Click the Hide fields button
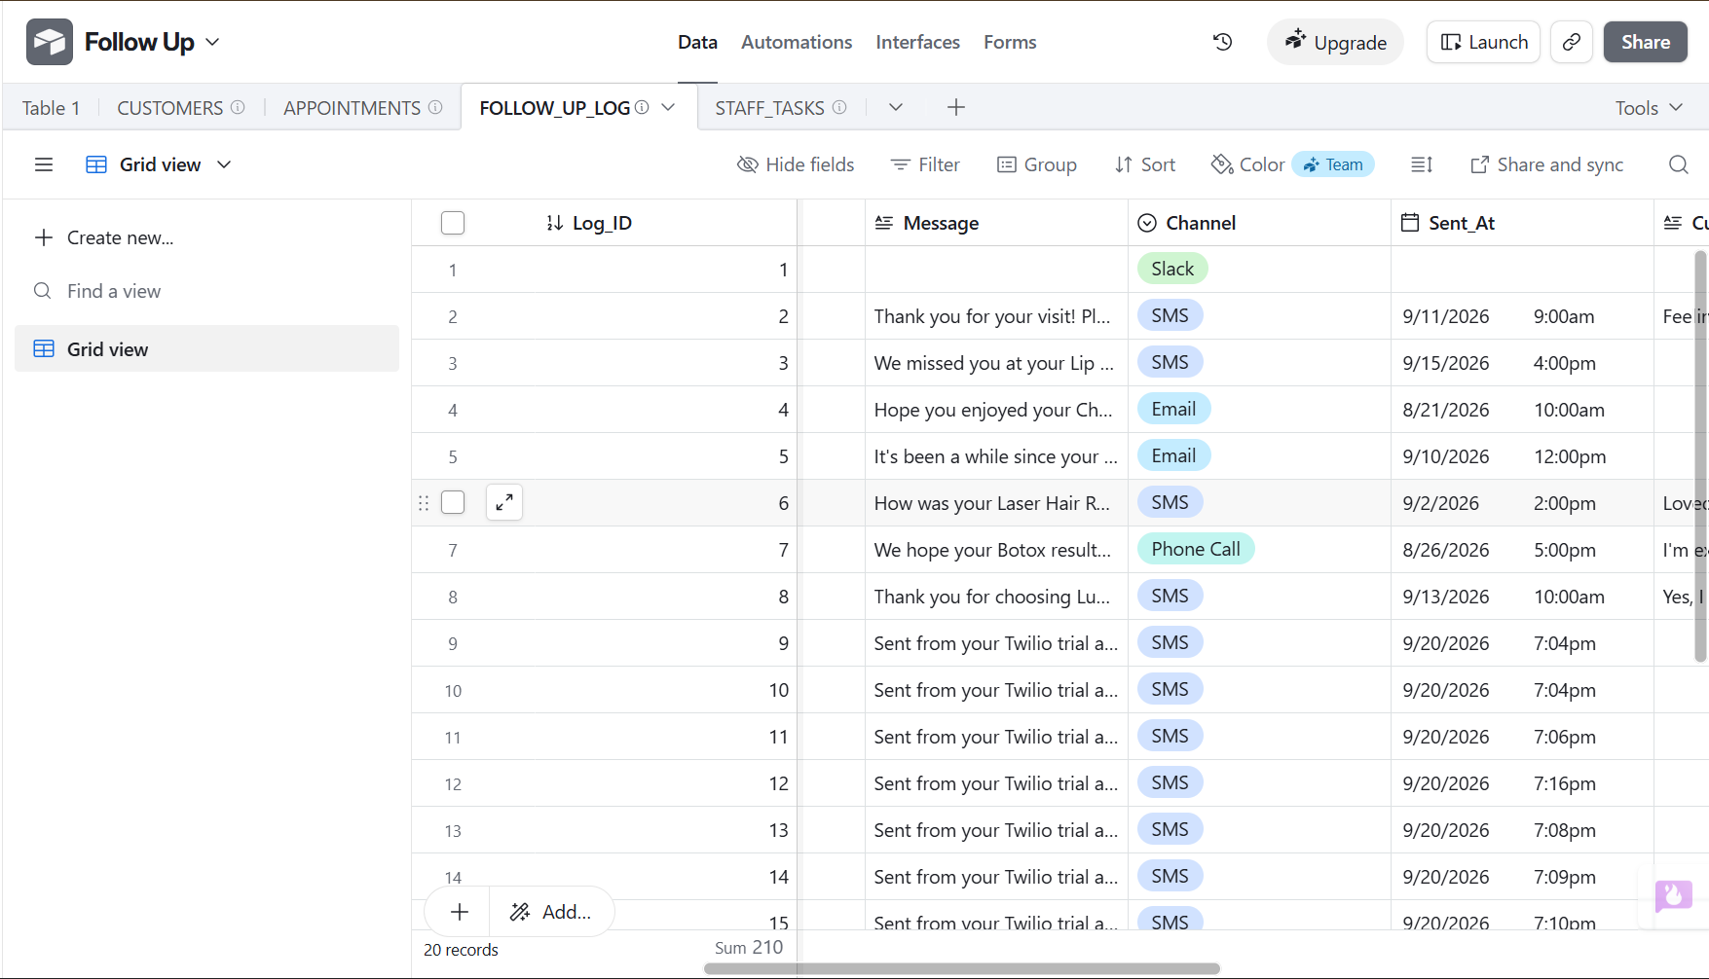Screen dimensions: 1709x979 point(796,164)
